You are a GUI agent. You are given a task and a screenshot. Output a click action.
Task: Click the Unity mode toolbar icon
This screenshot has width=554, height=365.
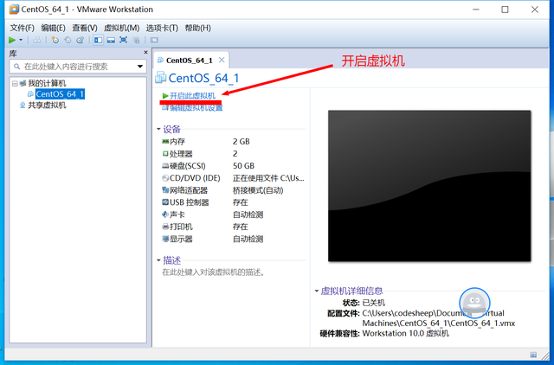click(137, 41)
